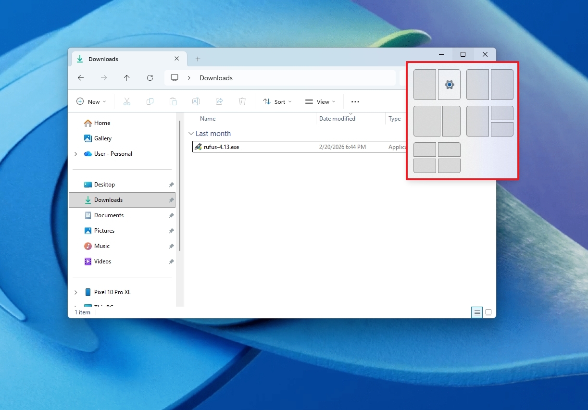Delete the file using the trash icon

pos(242,101)
